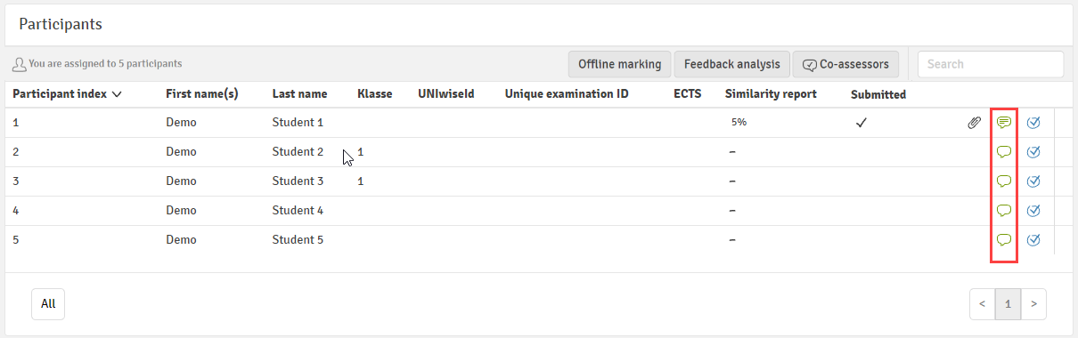Viewport: 1078px width, 338px height.
Task: Open Offline marking
Action: [620, 64]
